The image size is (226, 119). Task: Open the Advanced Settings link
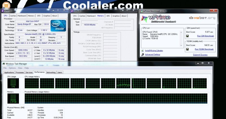pyautogui.click(x=153, y=54)
